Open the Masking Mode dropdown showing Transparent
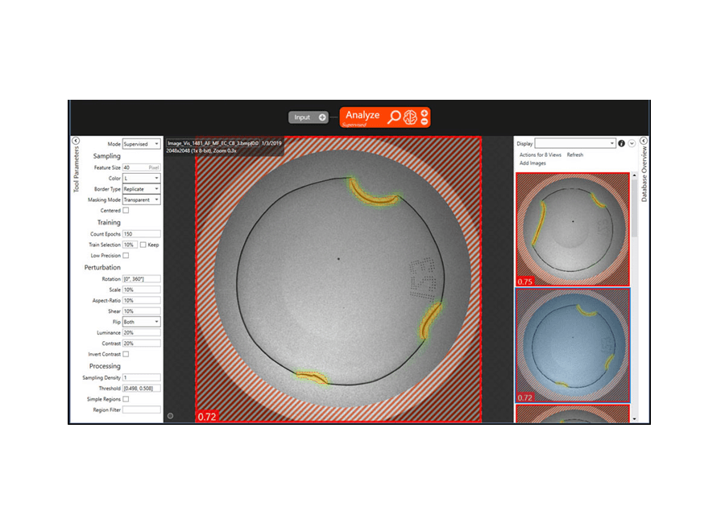This screenshot has height=531, width=725. (141, 200)
